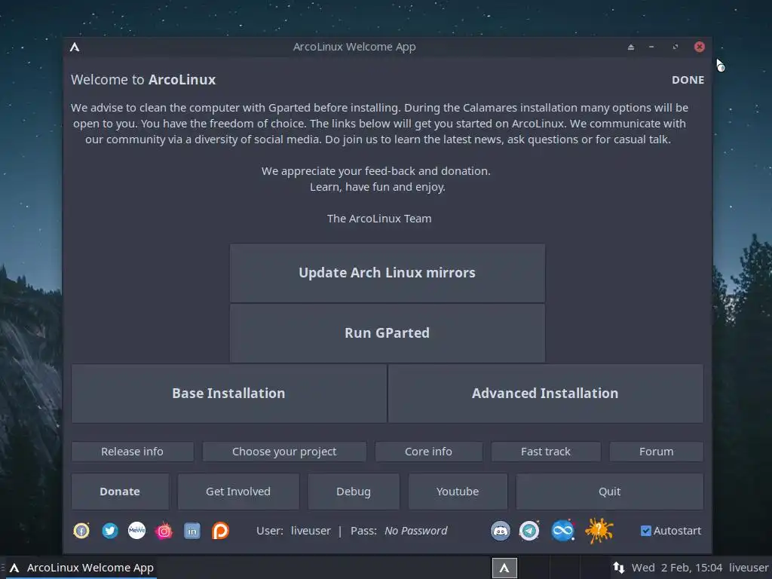Start the Base Installation
Viewport: 772px width, 579px height.
(228, 394)
